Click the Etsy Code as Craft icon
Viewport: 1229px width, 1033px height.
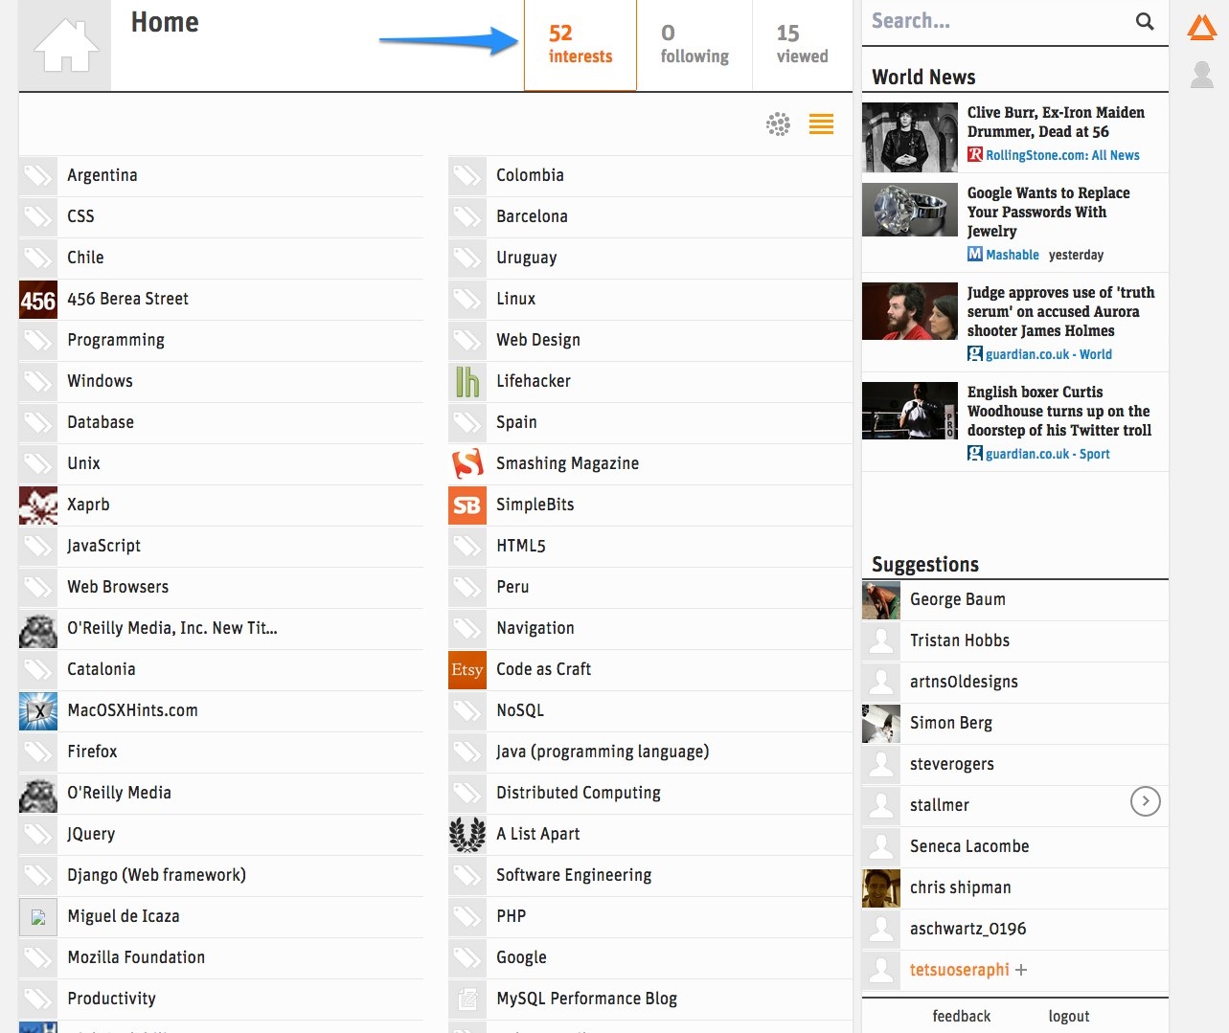[467, 670]
